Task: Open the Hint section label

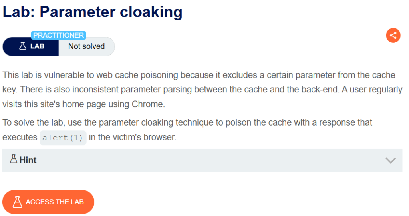Action: [x=28, y=160]
